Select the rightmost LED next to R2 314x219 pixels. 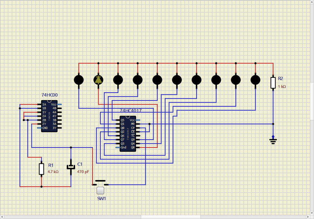click(255, 80)
